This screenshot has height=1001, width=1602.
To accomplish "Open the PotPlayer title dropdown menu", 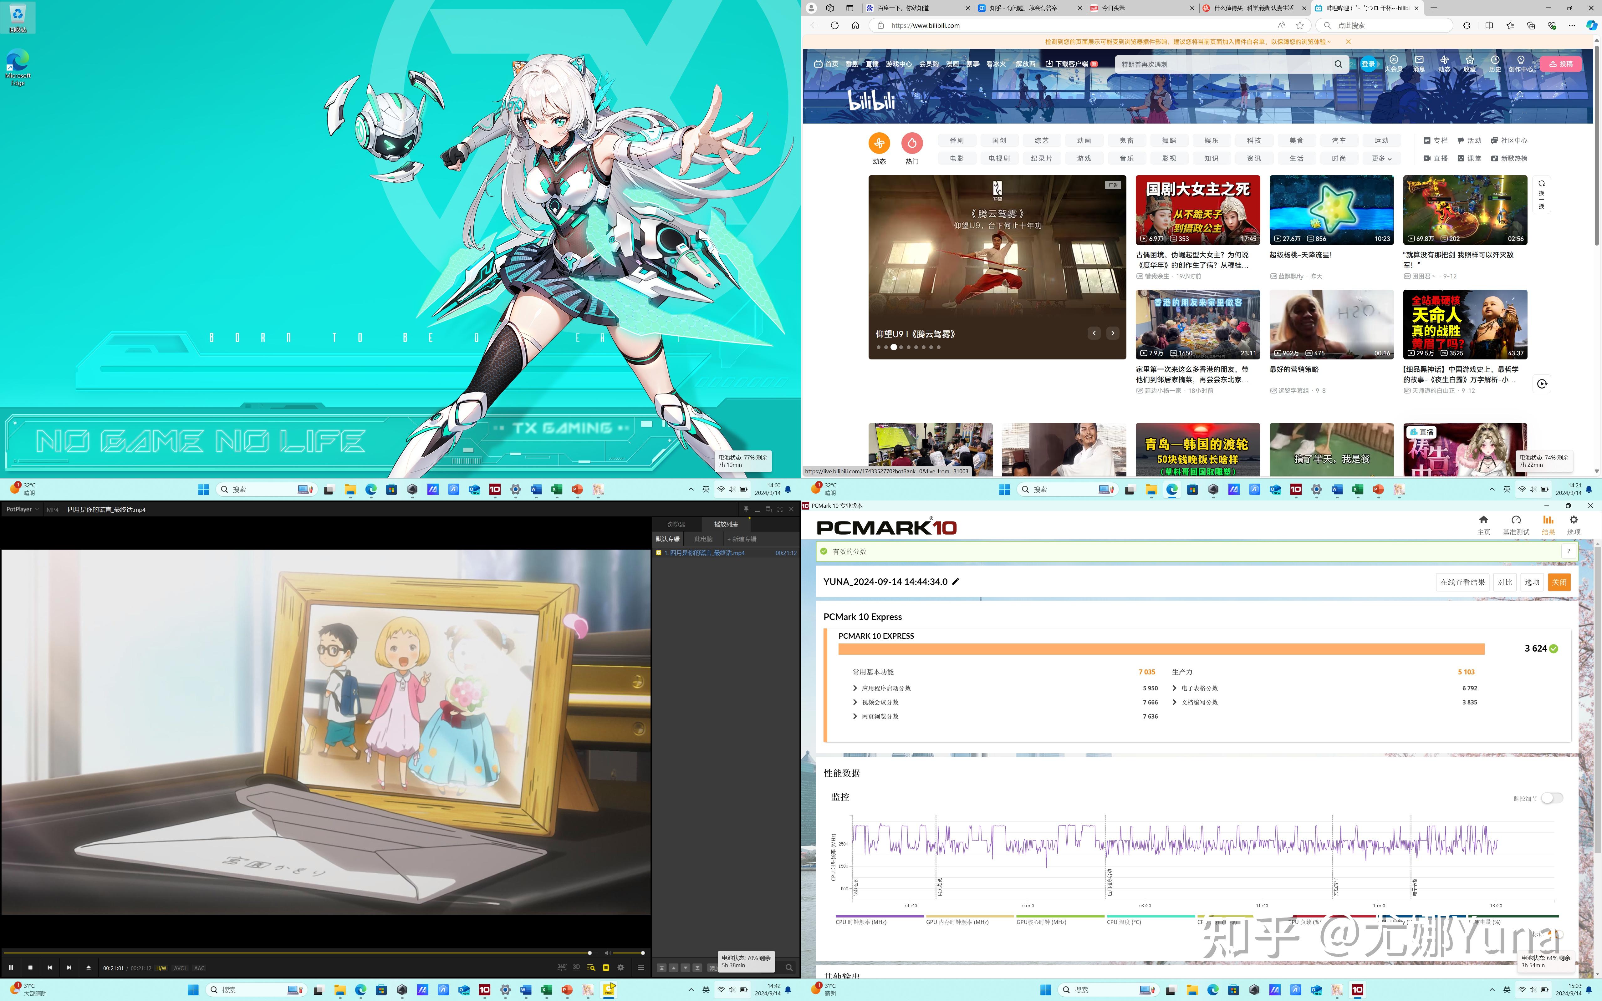I will pos(23,509).
